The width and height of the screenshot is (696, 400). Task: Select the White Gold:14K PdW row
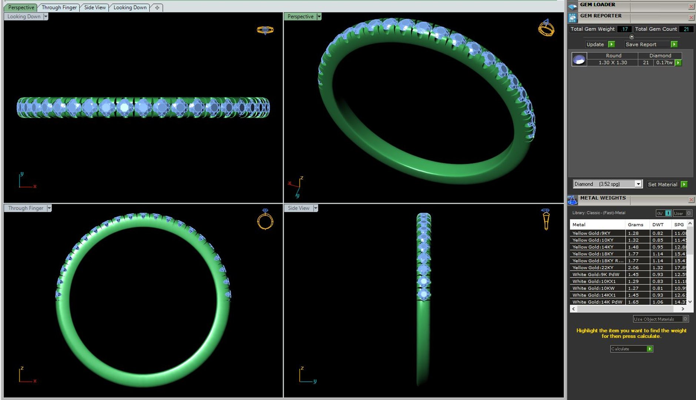point(628,302)
